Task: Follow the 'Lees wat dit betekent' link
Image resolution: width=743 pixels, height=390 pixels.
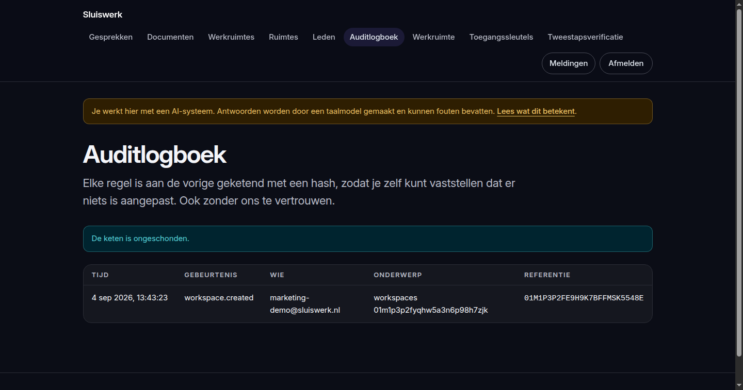Action: click(536, 111)
